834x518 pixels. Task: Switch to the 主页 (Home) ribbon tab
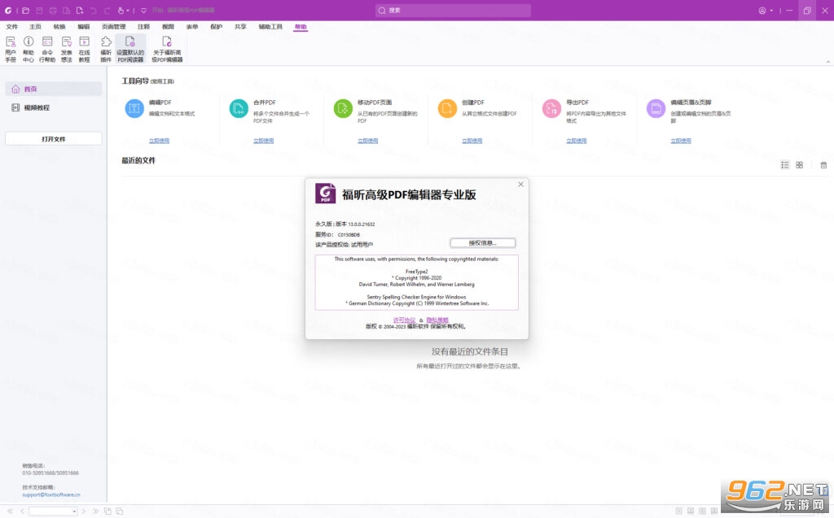click(35, 27)
